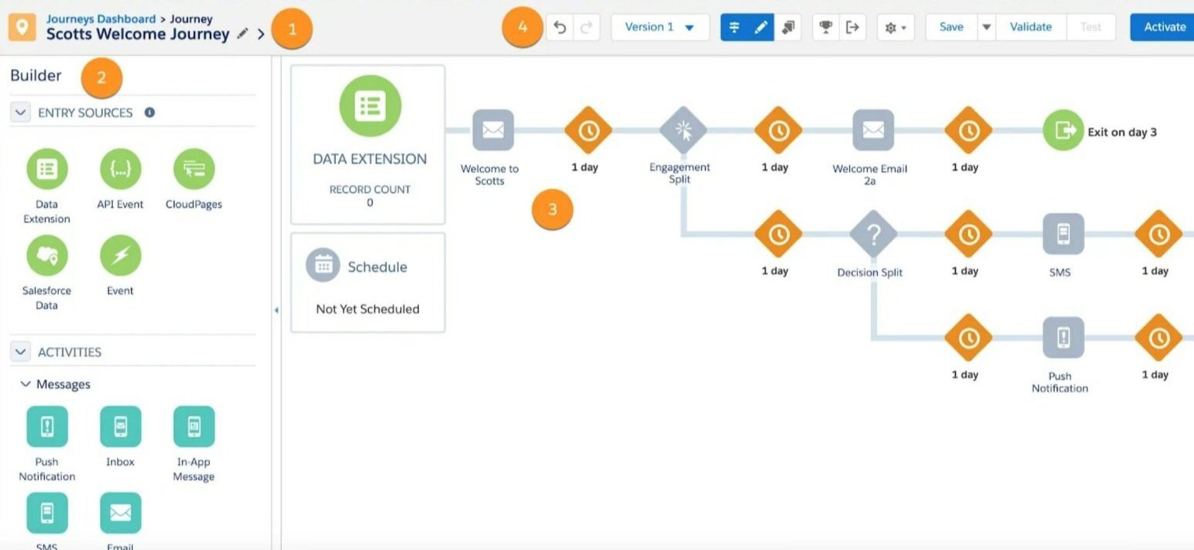This screenshot has height=550, width=1194.
Task: Pick the In-App Message activity
Action: coord(193,427)
